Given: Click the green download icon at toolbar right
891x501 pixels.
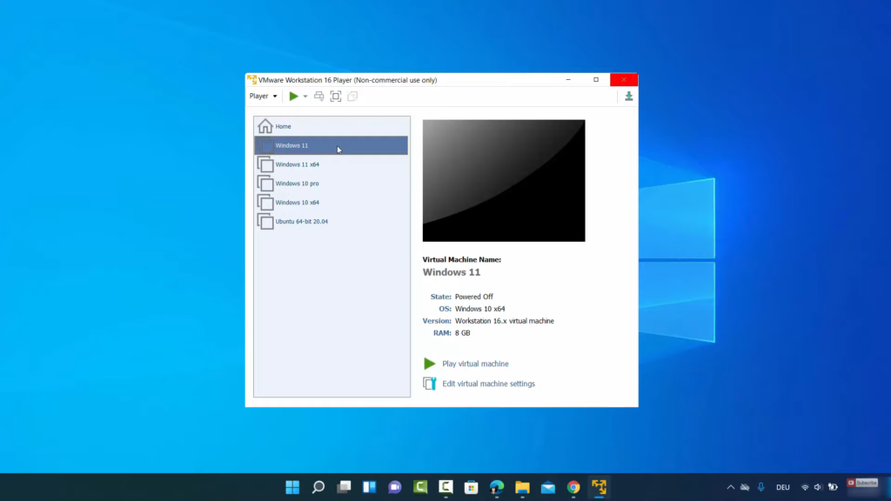Looking at the screenshot, I should click(628, 97).
